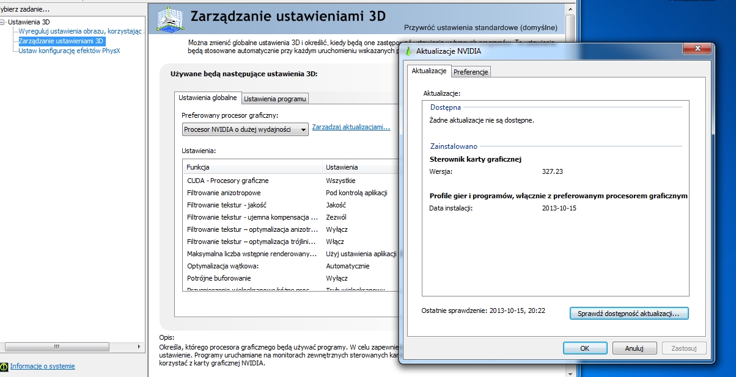This screenshot has height=377, width=736.
Task: Click 'Przywróć ustawienia standardowe (domyślne)'
Action: (x=481, y=28)
